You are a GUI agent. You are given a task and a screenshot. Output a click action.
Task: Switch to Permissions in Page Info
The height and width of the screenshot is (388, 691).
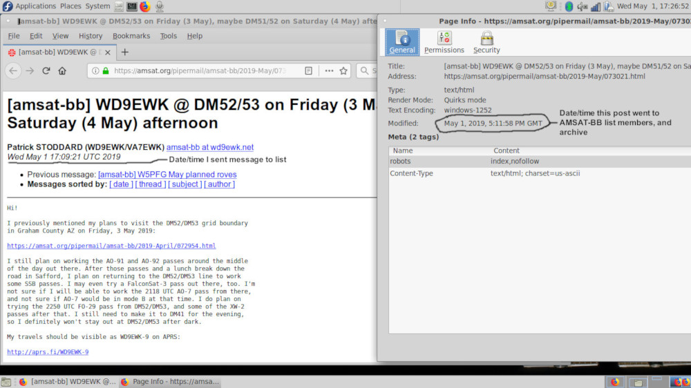[444, 42]
